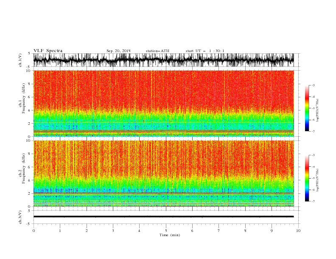The height and width of the screenshot is (259, 336).
Task: Click the "-5" label on ch.2 color bar
Action: click(x=313, y=179)
